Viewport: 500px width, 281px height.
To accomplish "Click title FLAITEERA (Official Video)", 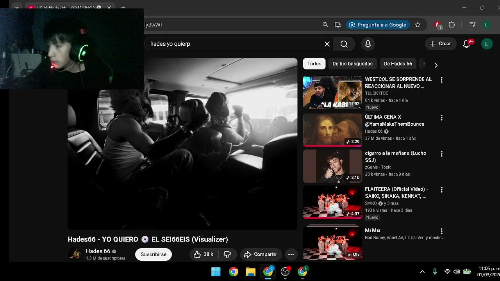I will point(396,193).
